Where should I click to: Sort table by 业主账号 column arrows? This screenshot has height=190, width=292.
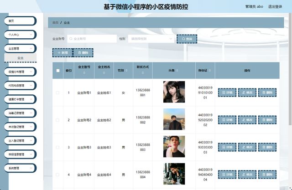pyautogui.click(x=84, y=73)
